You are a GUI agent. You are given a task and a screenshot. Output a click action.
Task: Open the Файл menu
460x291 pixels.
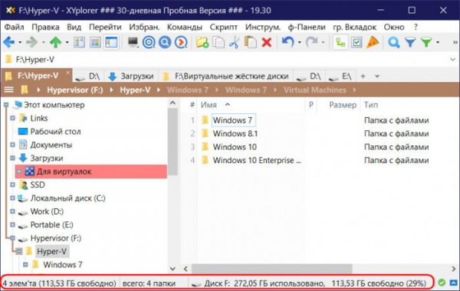click(14, 28)
